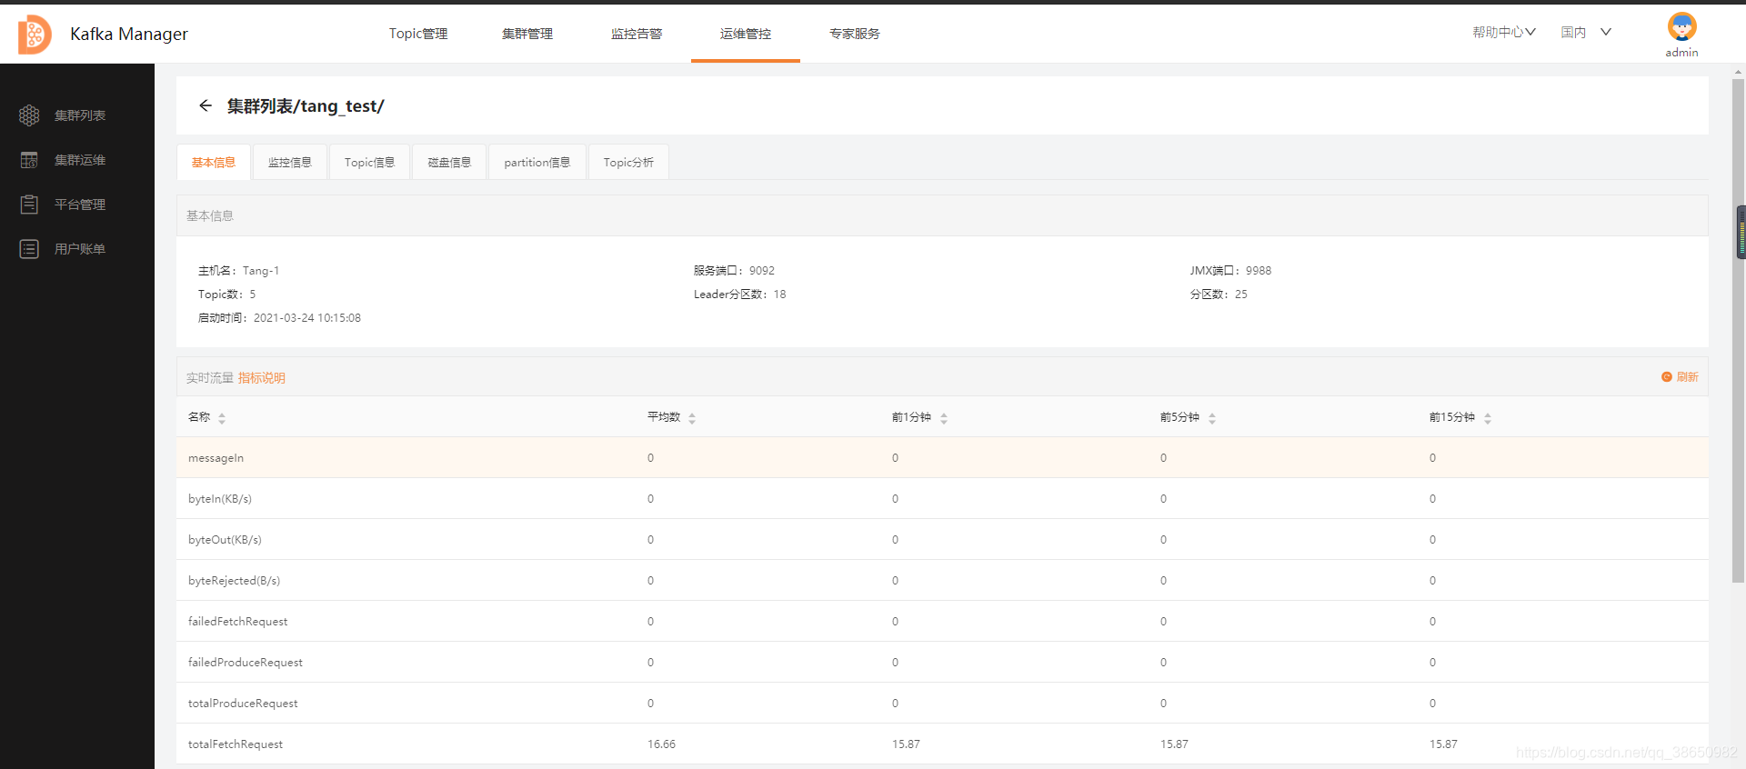The height and width of the screenshot is (769, 1746).
Task: Click the admin username label
Action: 1681,53
